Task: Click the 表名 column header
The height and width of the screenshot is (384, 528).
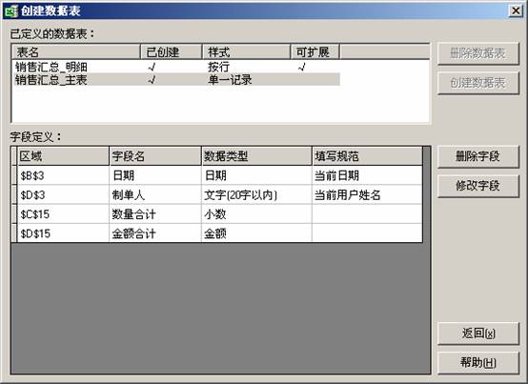Action: click(76, 52)
